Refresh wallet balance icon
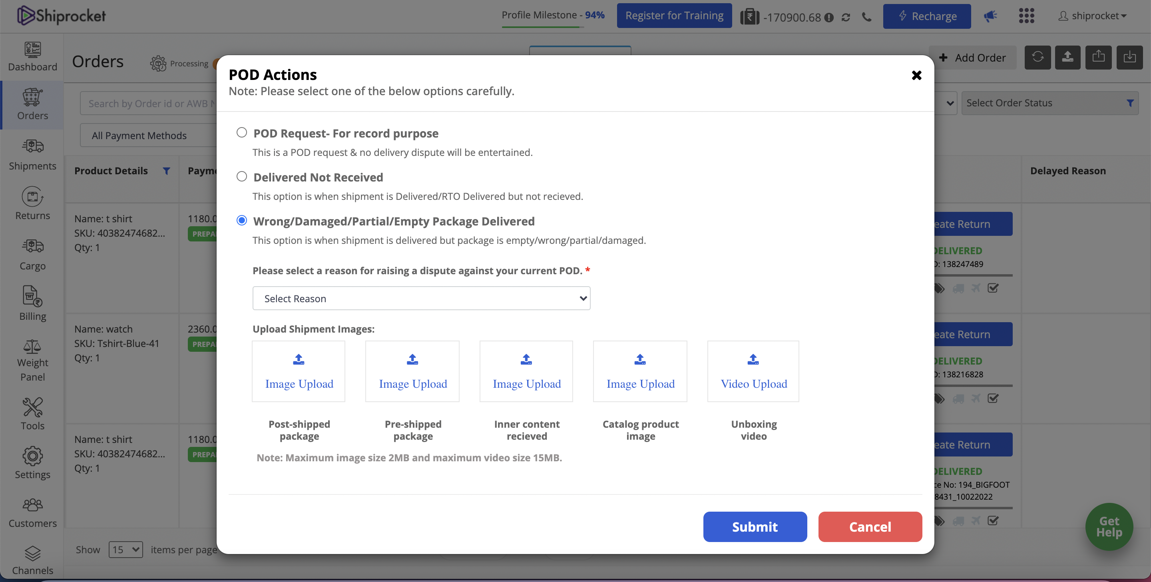 coord(846,18)
